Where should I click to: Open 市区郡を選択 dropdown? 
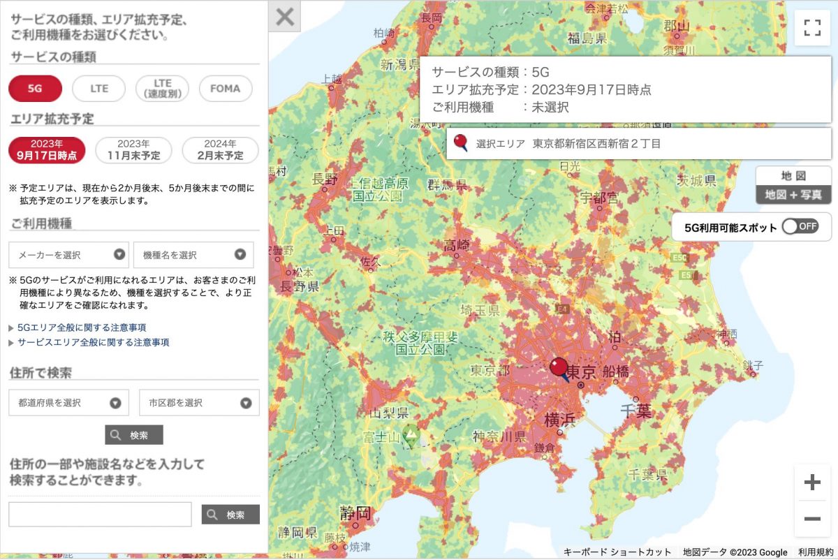pyautogui.click(x=199, y=403)
